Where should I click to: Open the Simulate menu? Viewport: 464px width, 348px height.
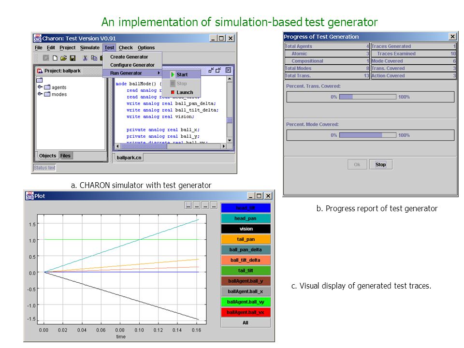pos(90,48)
